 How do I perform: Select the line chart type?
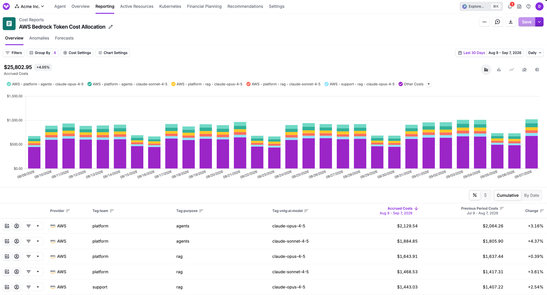point(512,70)
